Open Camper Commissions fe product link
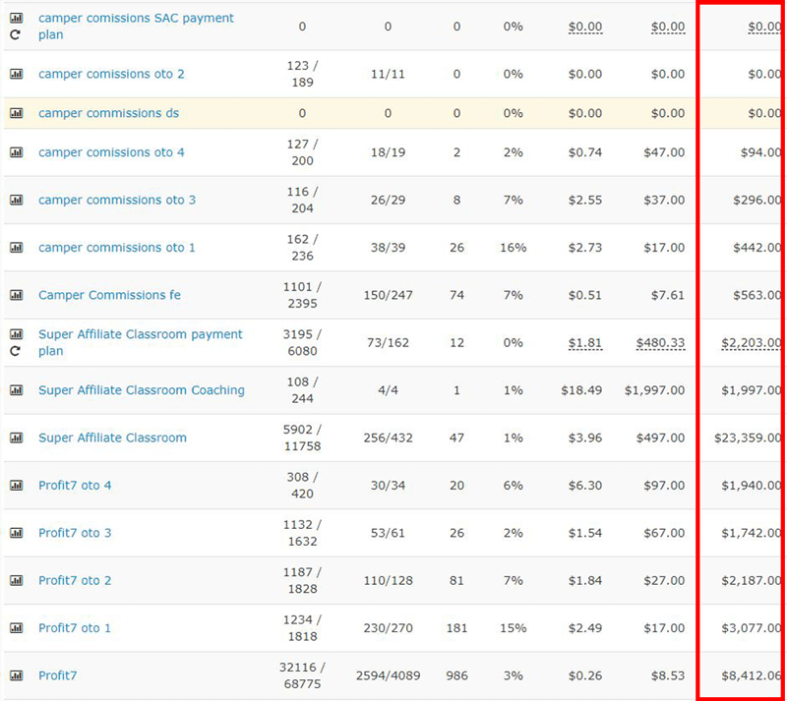This screenshot has width=787, height=701. point(109,295)
